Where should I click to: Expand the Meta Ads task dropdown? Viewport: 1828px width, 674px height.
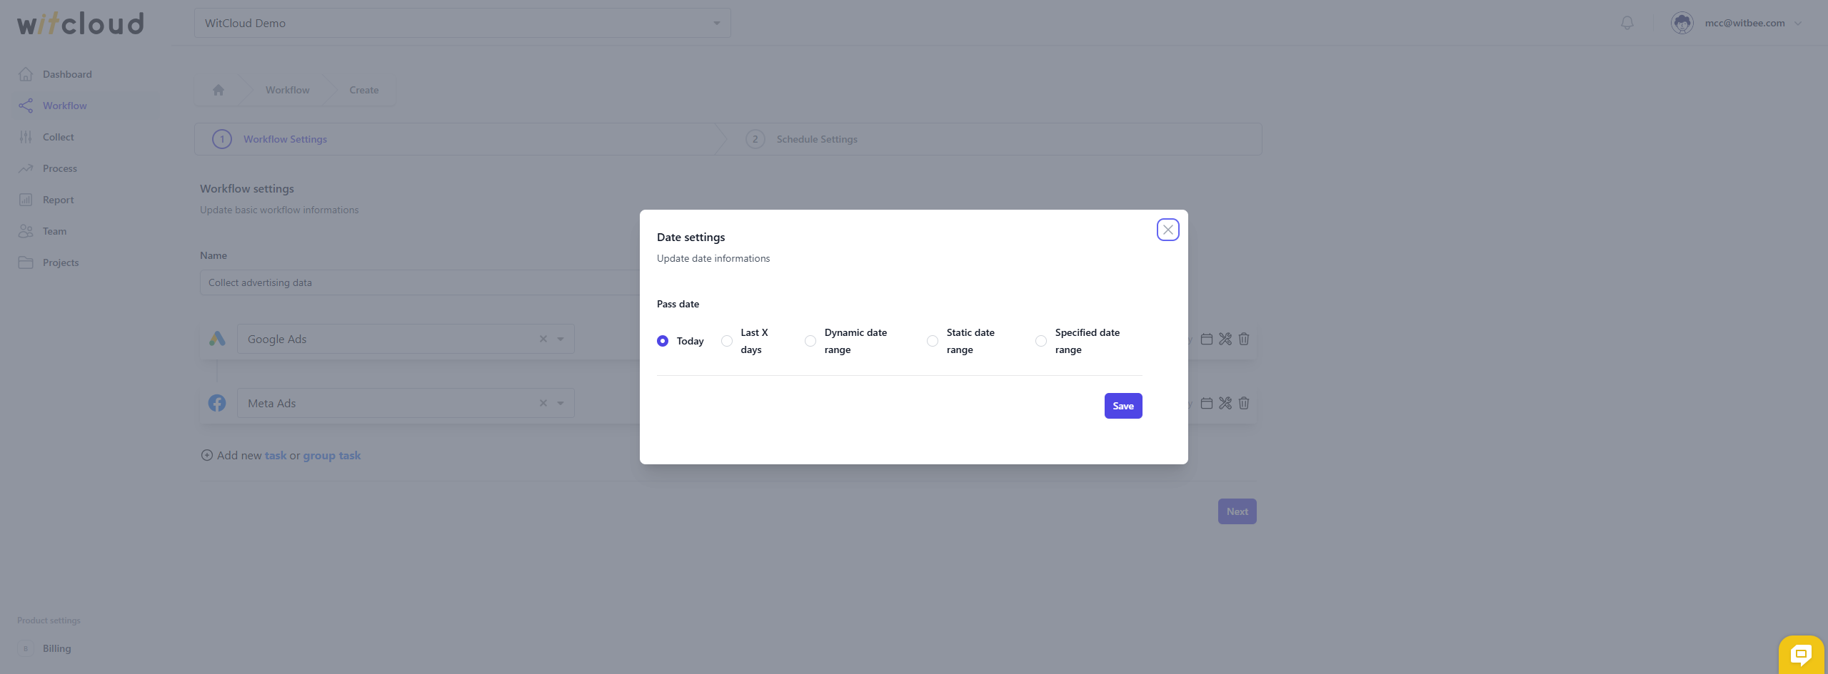[x=561, y=403]
